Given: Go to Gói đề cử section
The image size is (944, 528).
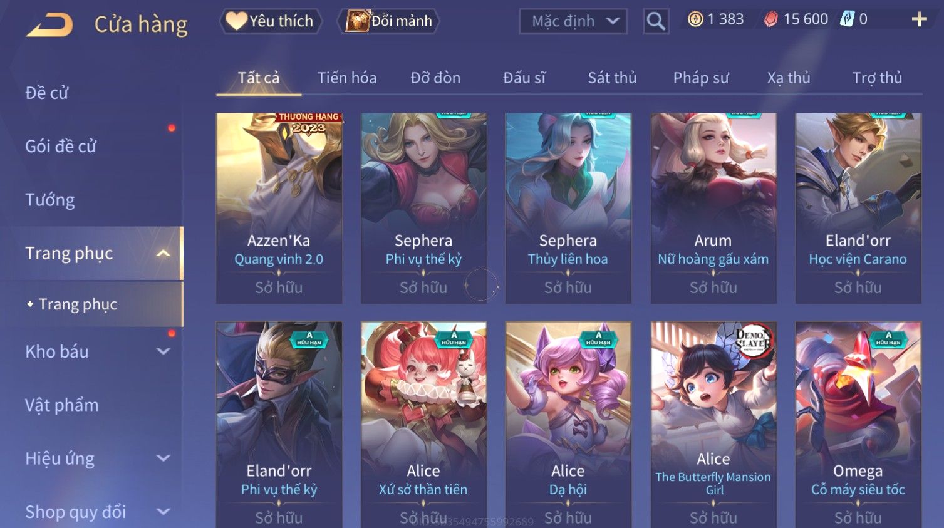Looking at the screenshot, I should tap(61, 146).
